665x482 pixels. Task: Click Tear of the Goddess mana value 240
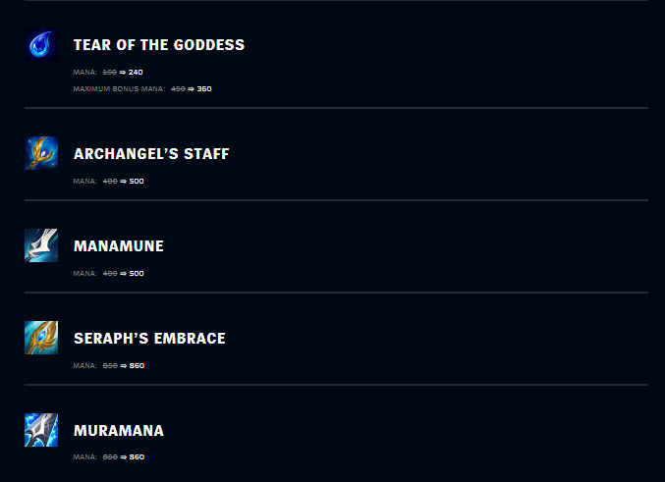pyautogui.click(x=136, y=72)
